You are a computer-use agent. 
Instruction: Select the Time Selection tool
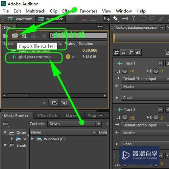(x=134, y=19)
